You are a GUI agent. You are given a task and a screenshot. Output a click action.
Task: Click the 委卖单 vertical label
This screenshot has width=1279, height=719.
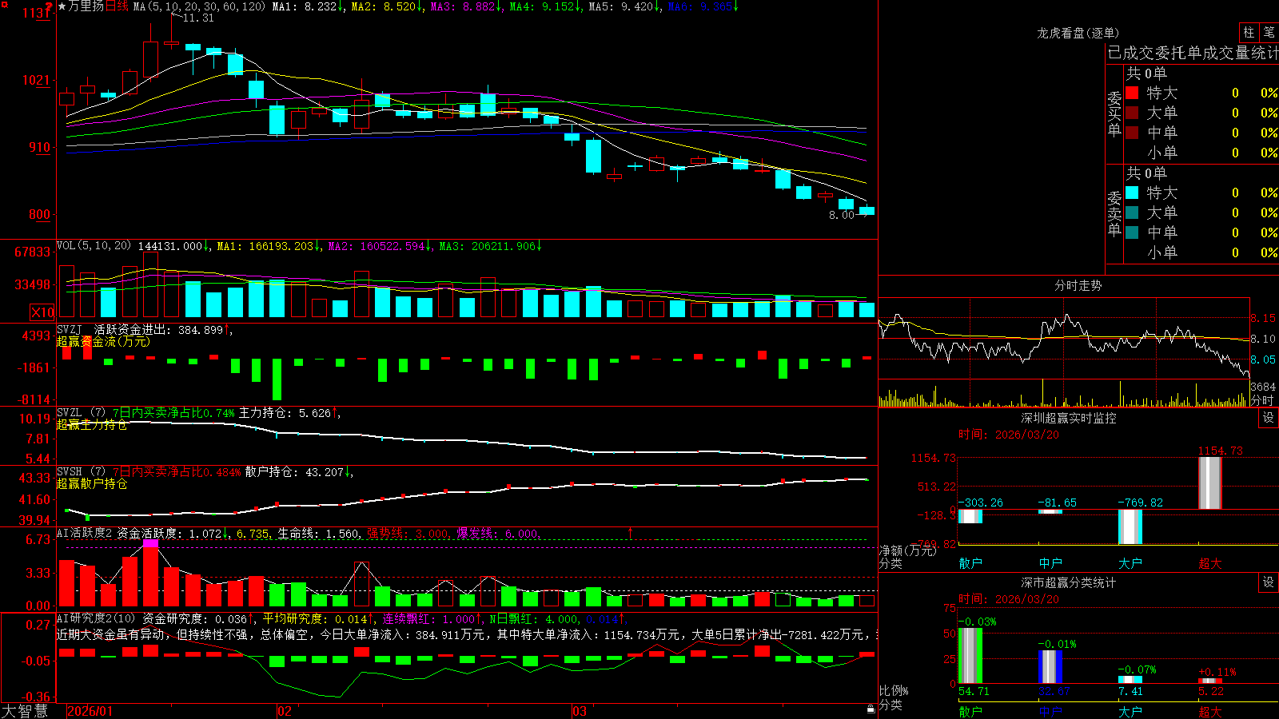coord(1114,213)
